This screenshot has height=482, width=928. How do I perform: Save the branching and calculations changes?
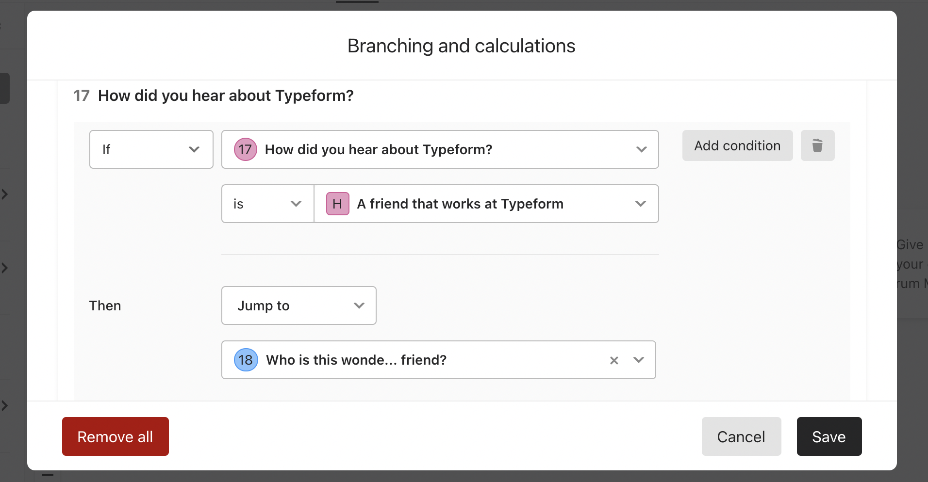tap(829, 436)
